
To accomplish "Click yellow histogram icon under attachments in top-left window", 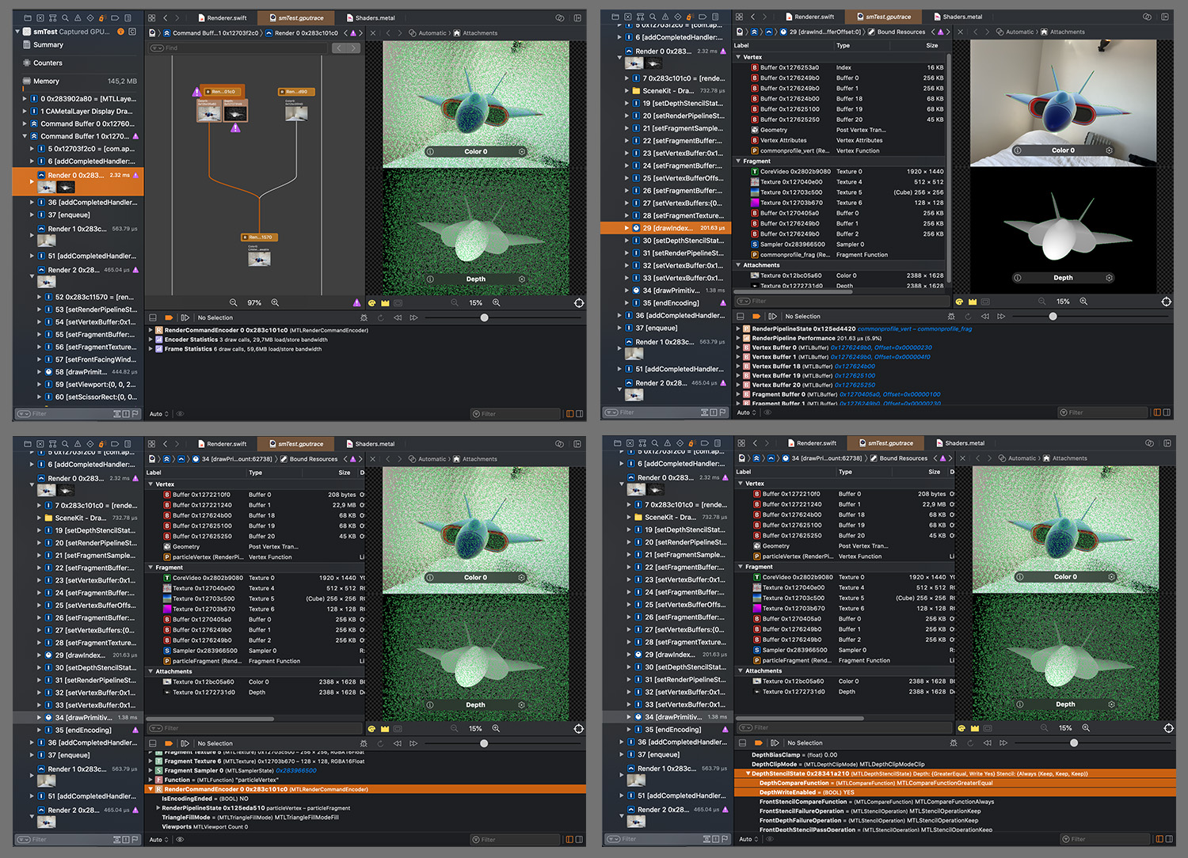I will (385, 302).
